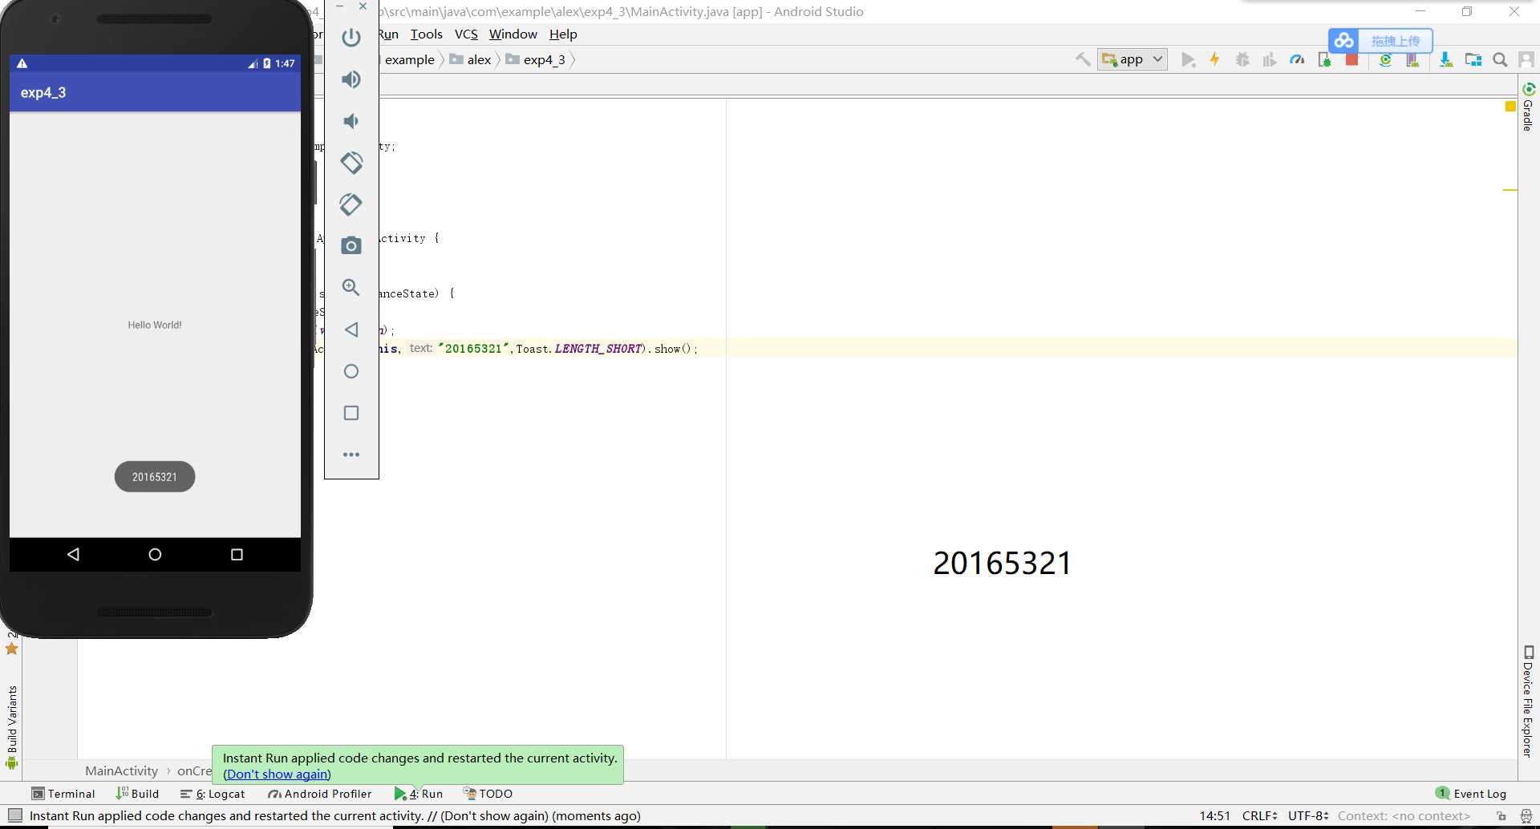The height and width of the screenshot is (829, 1540).
Task: Click the Debug app bug icon
Action: (1242, 59)
